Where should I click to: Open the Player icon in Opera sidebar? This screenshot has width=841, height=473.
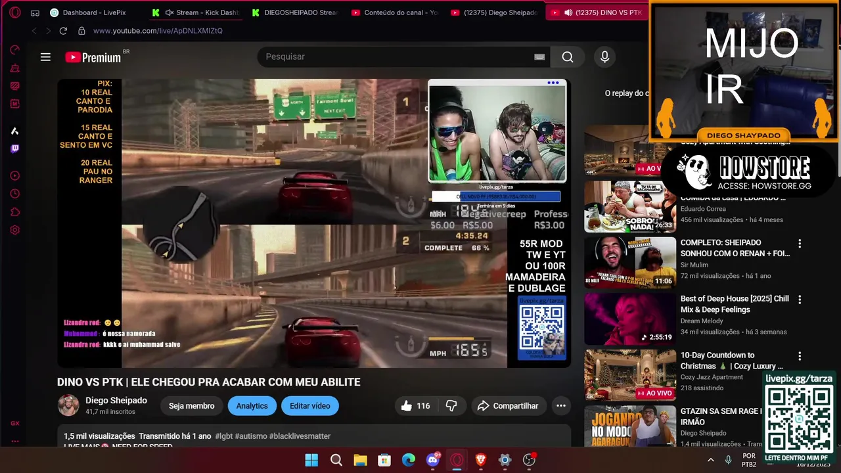click(x=14, y=175)
